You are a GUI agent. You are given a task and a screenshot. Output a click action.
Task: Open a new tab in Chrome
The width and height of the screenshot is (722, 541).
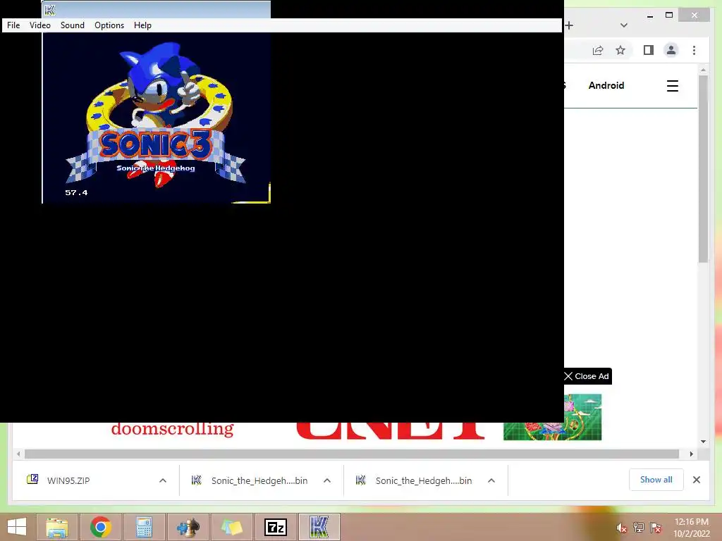coord(570,25)
